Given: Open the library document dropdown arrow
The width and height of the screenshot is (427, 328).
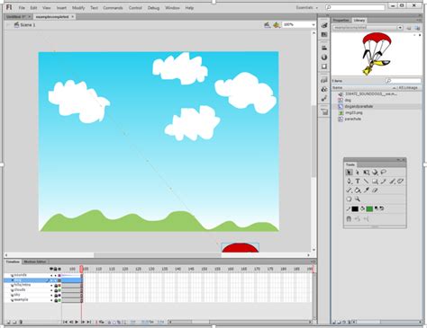Looking at the screenshot, I should coord(400,28).
